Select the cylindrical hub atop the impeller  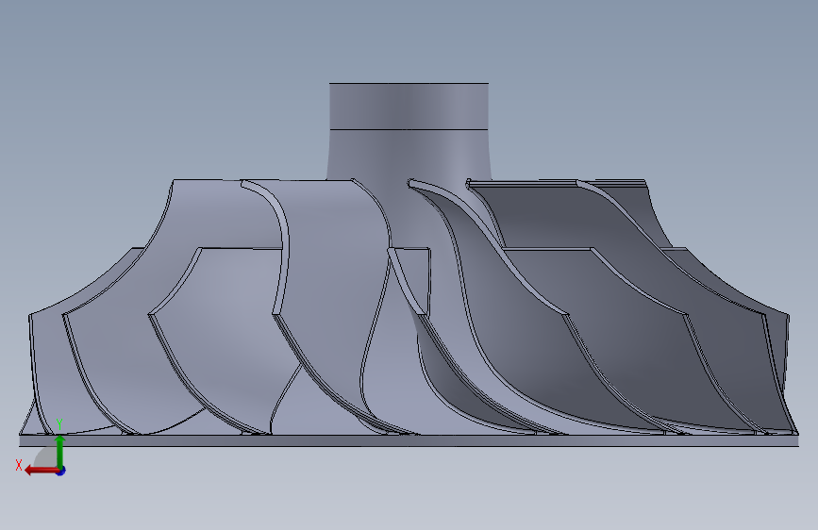click(409, 106)
